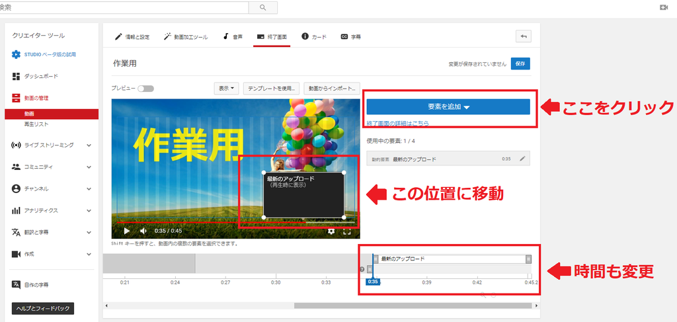Click right grip of timeline element bar
The image size is (677, 322).
pos(528,259)
